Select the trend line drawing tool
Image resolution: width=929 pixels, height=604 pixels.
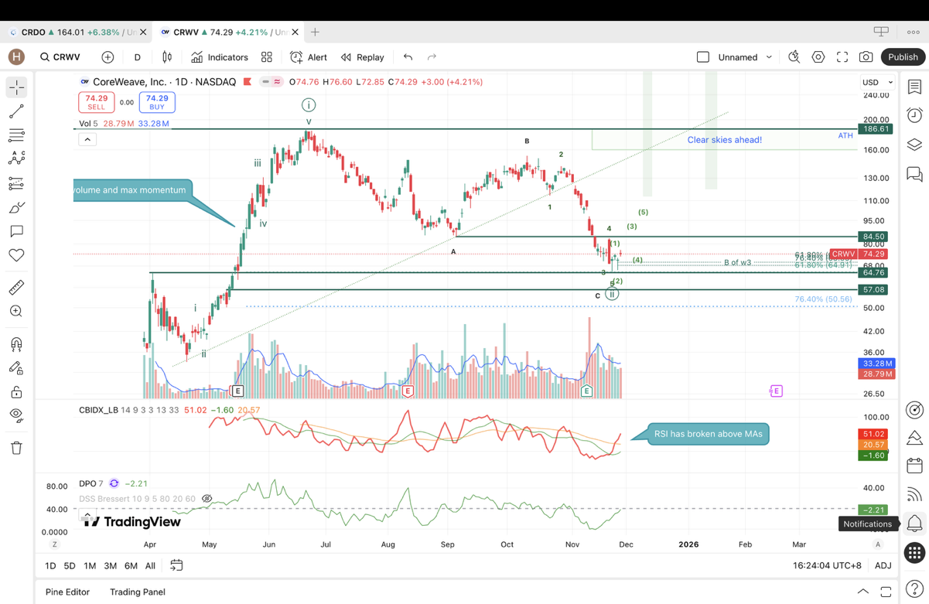16,112
